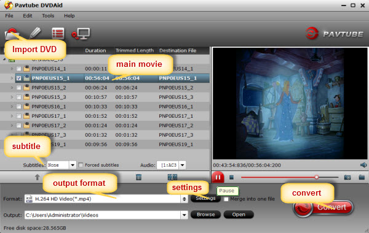Viewport: 369px width, 233px height.
Task: Click the preview playback progress slider
Action: tap(290, 177)
